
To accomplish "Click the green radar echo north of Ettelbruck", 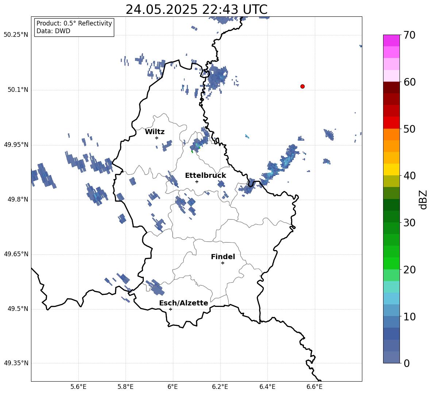I will tap(192, 151).
